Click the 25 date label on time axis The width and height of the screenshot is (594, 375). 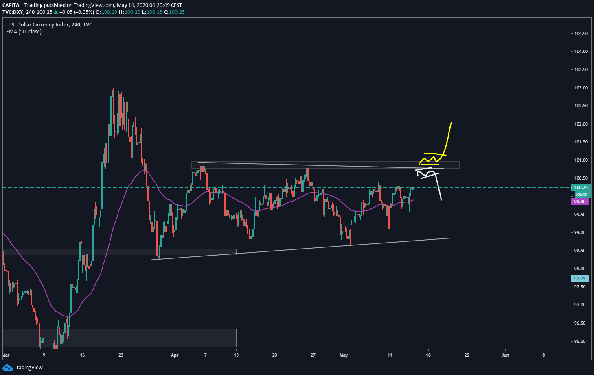point(467,355)
